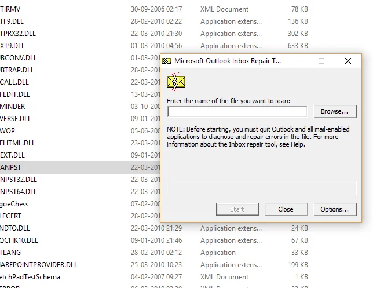Screen dimensions: 384x288
Task: Click the title bar envelope icon
Action: [167, 61]
